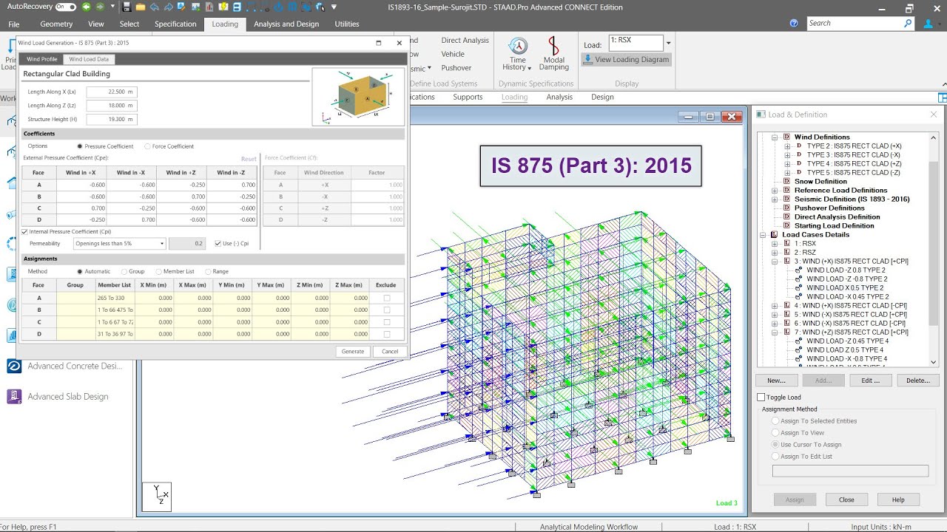Screen dimensions: 947x532
Task: Open the Specification ribbon tab
Action: (x=175, y=24)
